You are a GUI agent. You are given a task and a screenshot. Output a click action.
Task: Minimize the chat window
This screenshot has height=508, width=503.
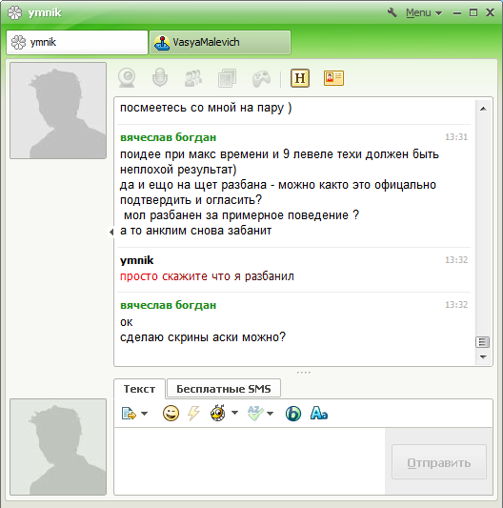(x=457, y=13)
